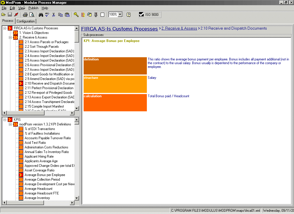Image resolution: width=294 pixels, height=214 pixels.
Task: Select Acid Test Ratio in KPI tree
Action: click(35, 143)
